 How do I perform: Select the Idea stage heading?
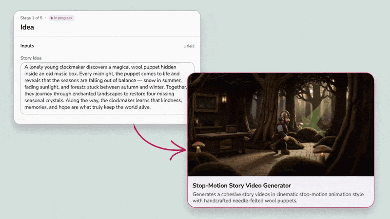[27, 27]
